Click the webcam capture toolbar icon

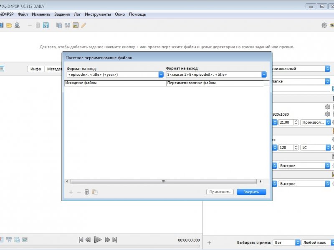pyautogui.click(x=17, y=25)
